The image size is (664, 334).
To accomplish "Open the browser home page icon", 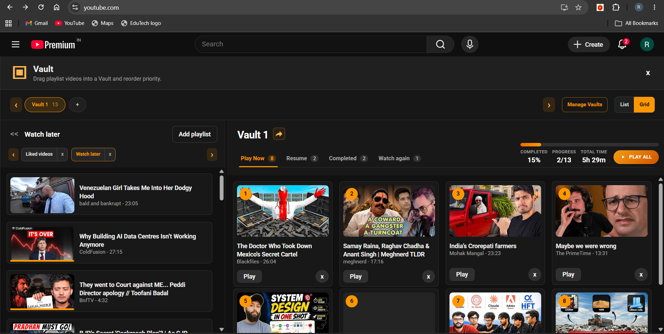I will point(56,7).
